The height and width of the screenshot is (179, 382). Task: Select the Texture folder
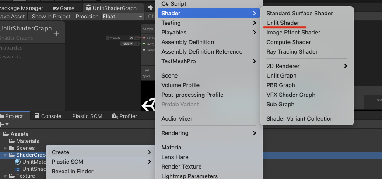point(25,176)
